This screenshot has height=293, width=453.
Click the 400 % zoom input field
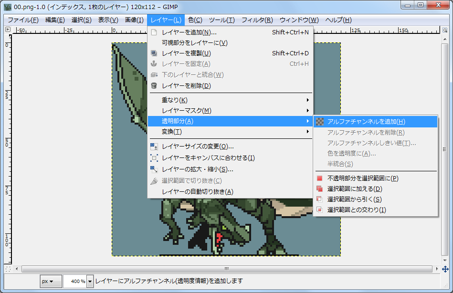point(74,281)
